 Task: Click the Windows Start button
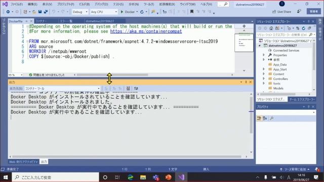(x=6, y=177)
